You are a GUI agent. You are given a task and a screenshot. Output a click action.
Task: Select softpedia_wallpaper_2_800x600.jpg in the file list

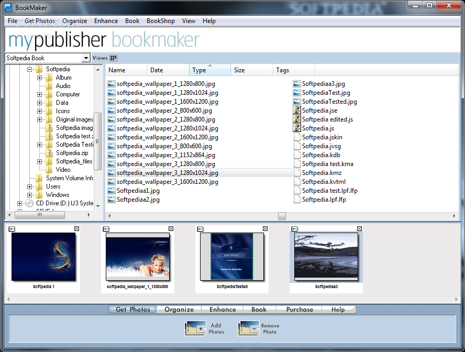(164, 111)
